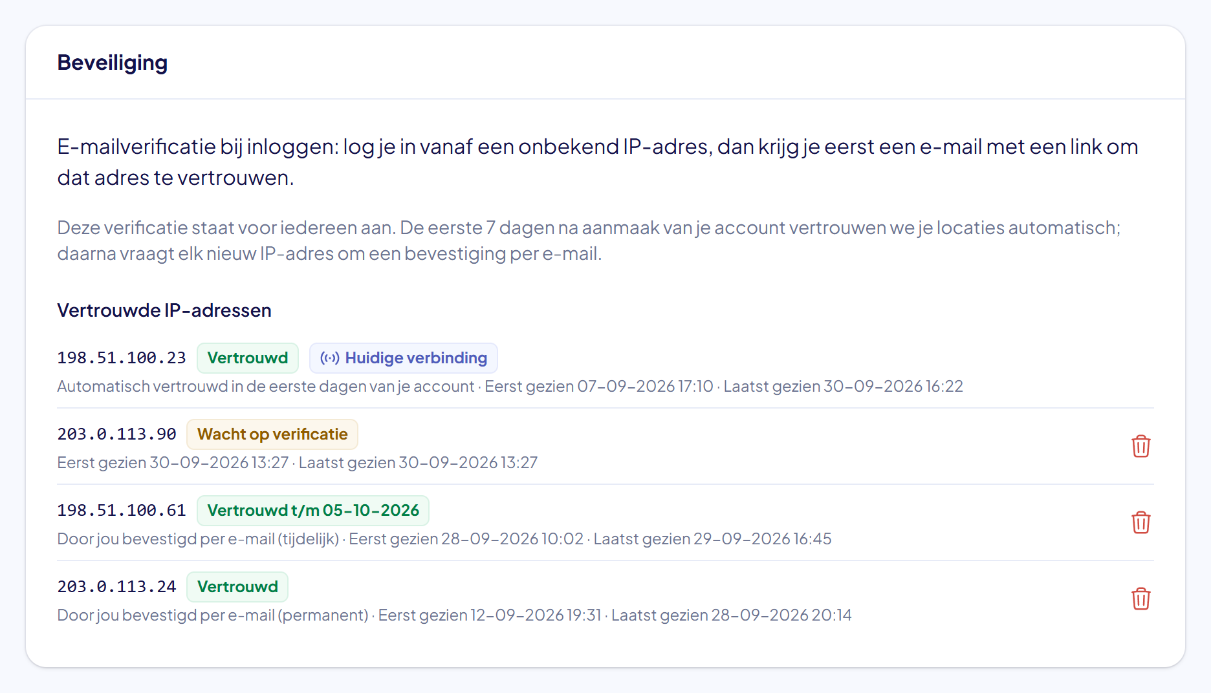Delete the 203.0.113.90 IP address entry
This screenshot has height=693, width=1211.
1140,446
